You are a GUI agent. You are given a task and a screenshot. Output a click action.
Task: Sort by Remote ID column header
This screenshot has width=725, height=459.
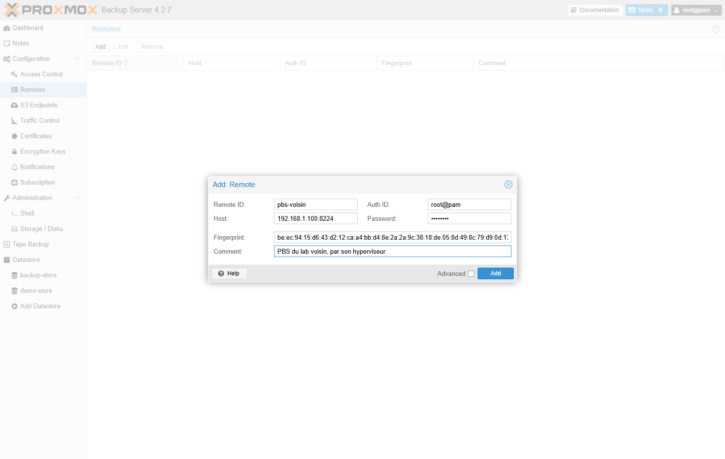135,63
